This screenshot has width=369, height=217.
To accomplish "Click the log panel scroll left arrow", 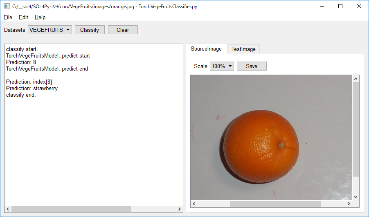I will click(8, 209).
